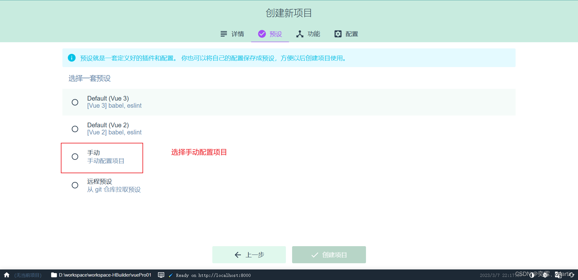Click the details list icon in steps

pos(224,34)
